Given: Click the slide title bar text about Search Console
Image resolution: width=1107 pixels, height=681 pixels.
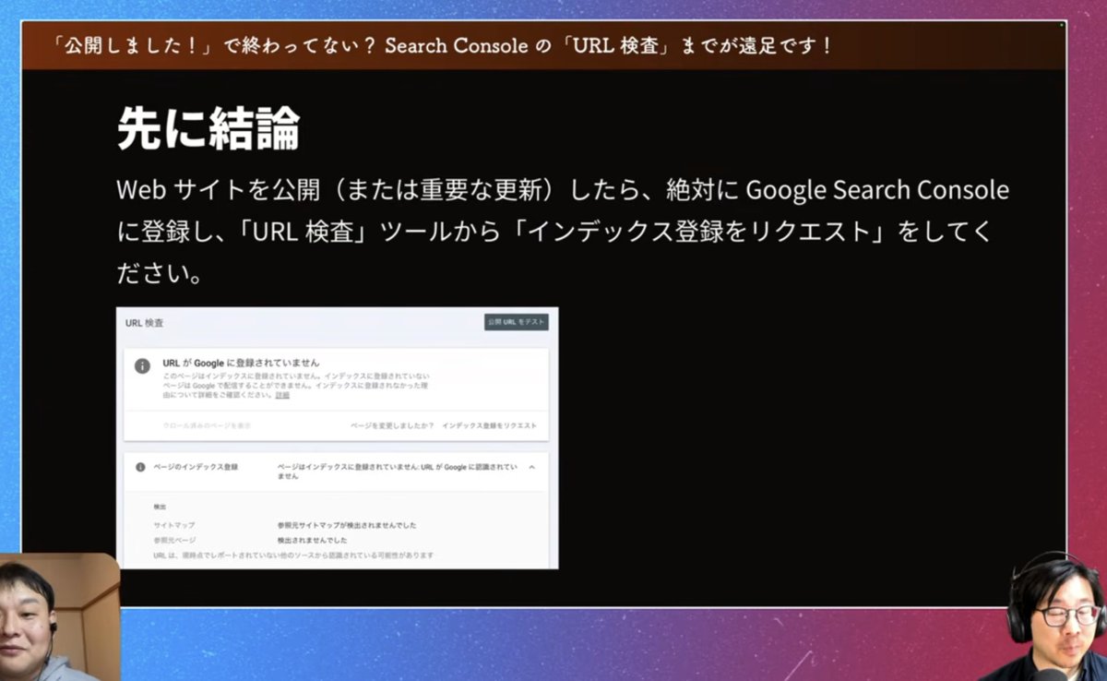Looking at the screenshot, I should coord(442,46).
